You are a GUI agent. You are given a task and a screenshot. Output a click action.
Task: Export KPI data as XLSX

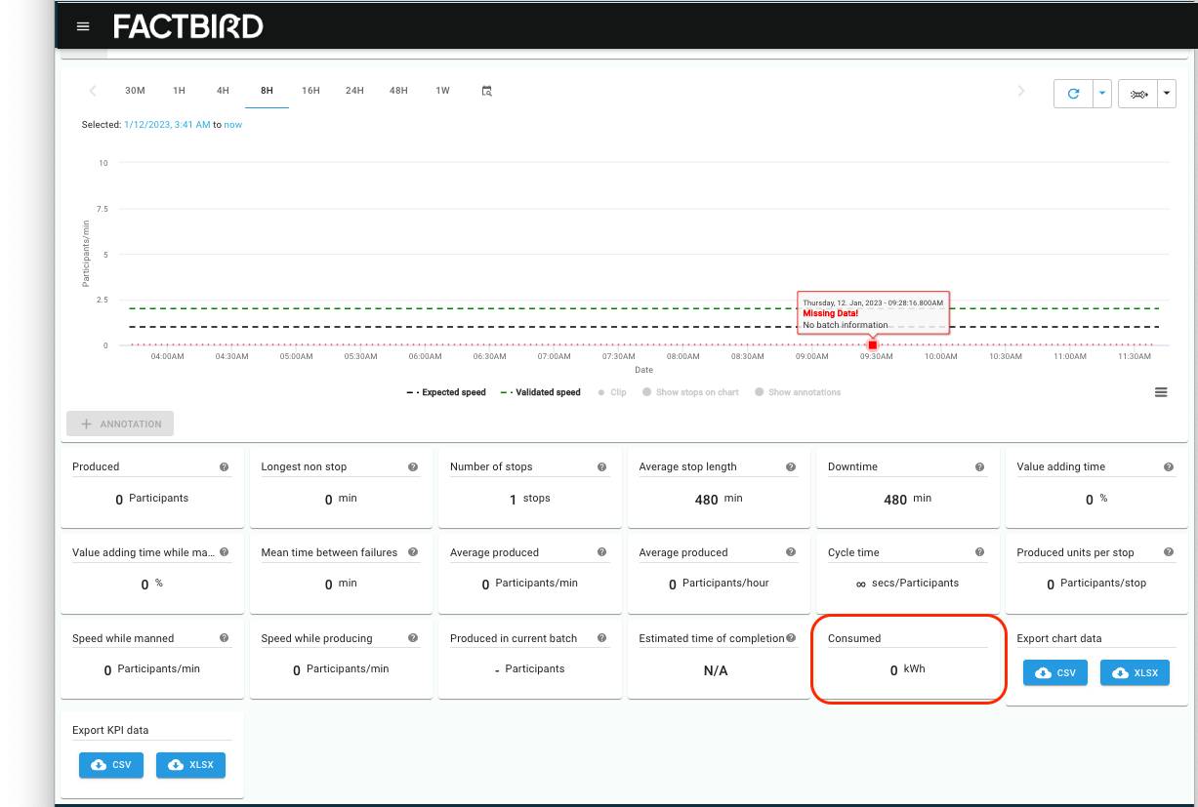pos(190,765)
